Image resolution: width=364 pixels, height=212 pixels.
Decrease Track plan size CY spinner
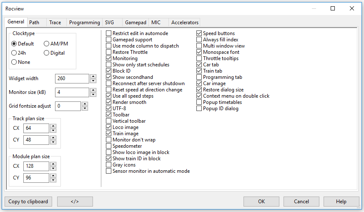tap(53, 142)
